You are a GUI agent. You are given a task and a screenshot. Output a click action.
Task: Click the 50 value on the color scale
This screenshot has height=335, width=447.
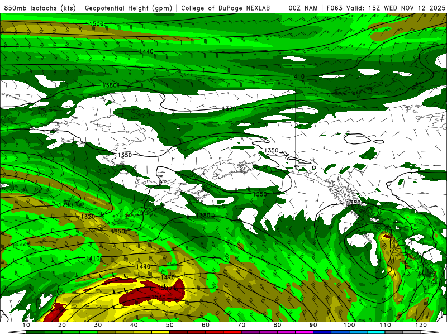170,325
